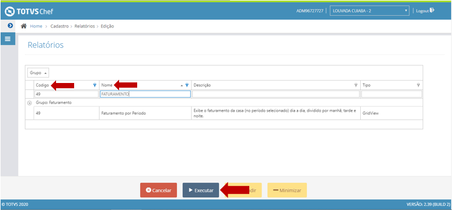Sort by the Descrição column header
Viewport: 453px width, 211px height.
202,85
